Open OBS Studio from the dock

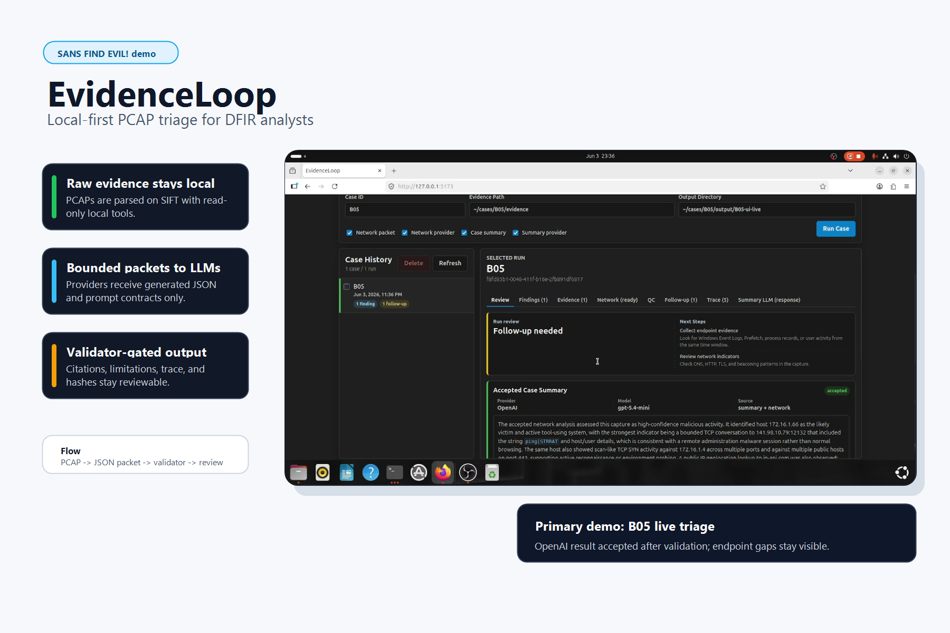click(468, 473)
